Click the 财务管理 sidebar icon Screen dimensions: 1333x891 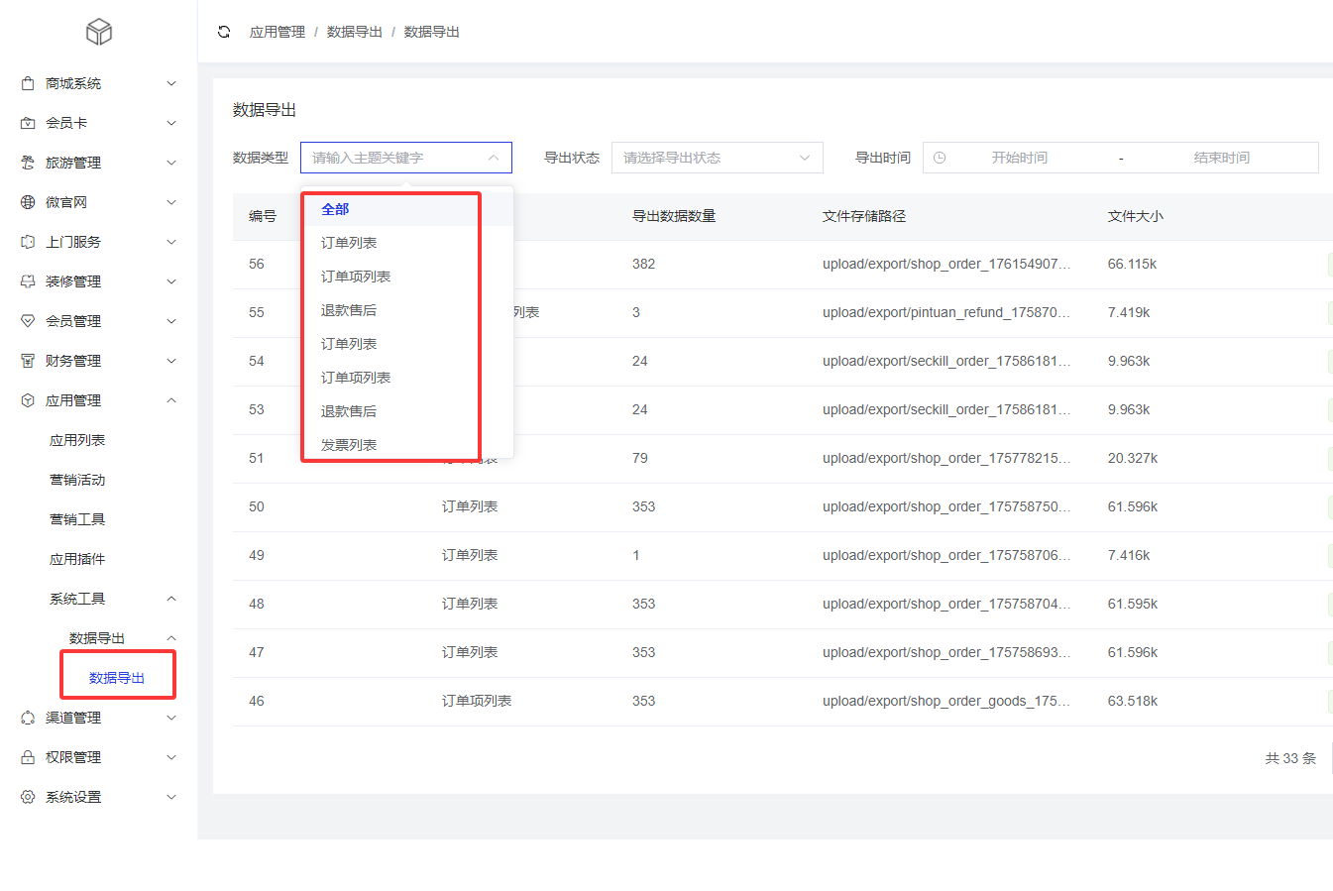(28, 361)
